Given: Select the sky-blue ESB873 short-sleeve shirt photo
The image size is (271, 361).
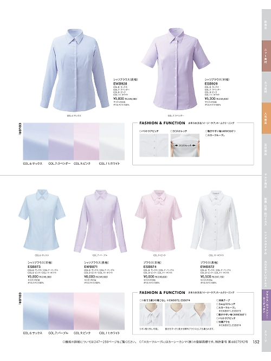Looking at the screenshot, I should tap(42, 220).
